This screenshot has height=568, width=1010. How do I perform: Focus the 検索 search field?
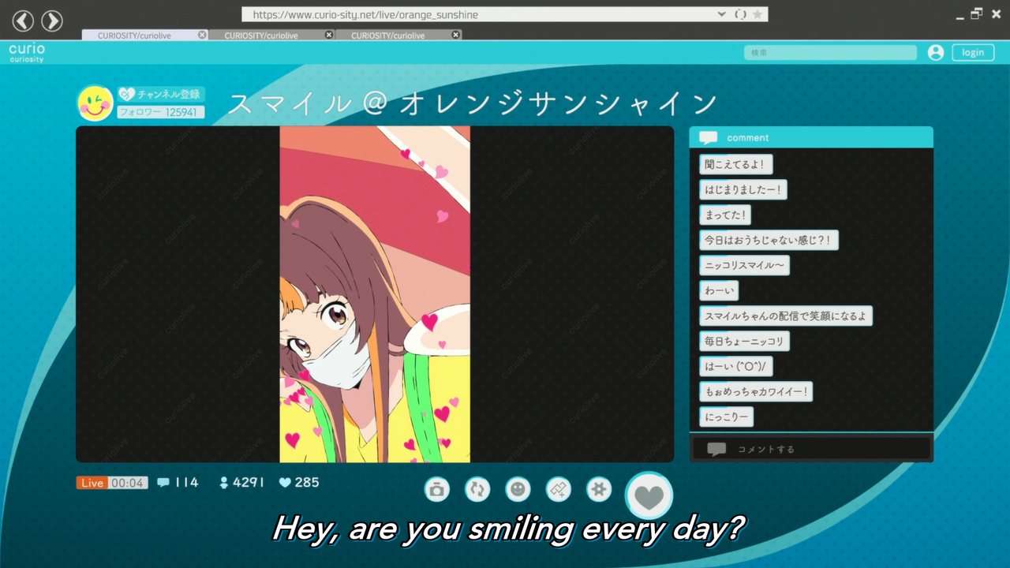point(830,53)
